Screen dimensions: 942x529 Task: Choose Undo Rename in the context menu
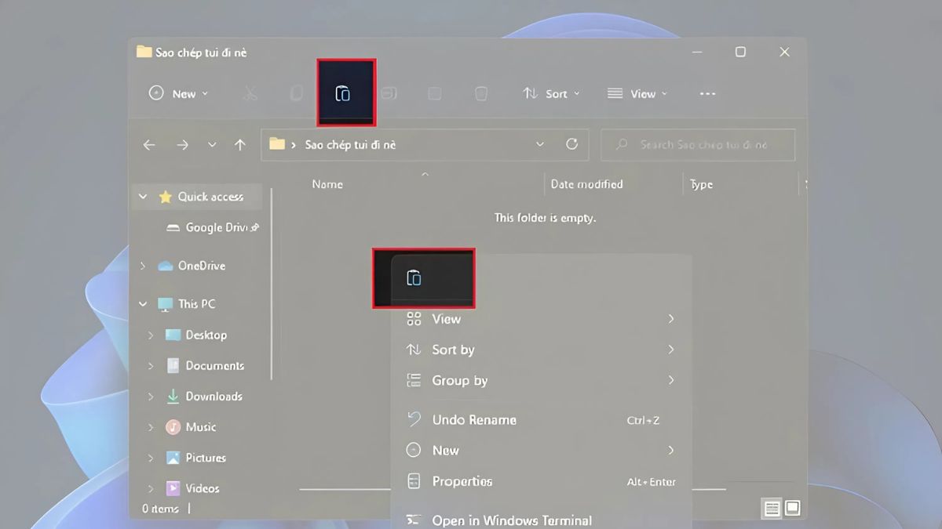(x=541, y=420)
